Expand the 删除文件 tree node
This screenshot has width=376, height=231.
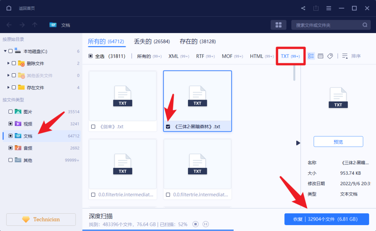(x=8, y=63)
